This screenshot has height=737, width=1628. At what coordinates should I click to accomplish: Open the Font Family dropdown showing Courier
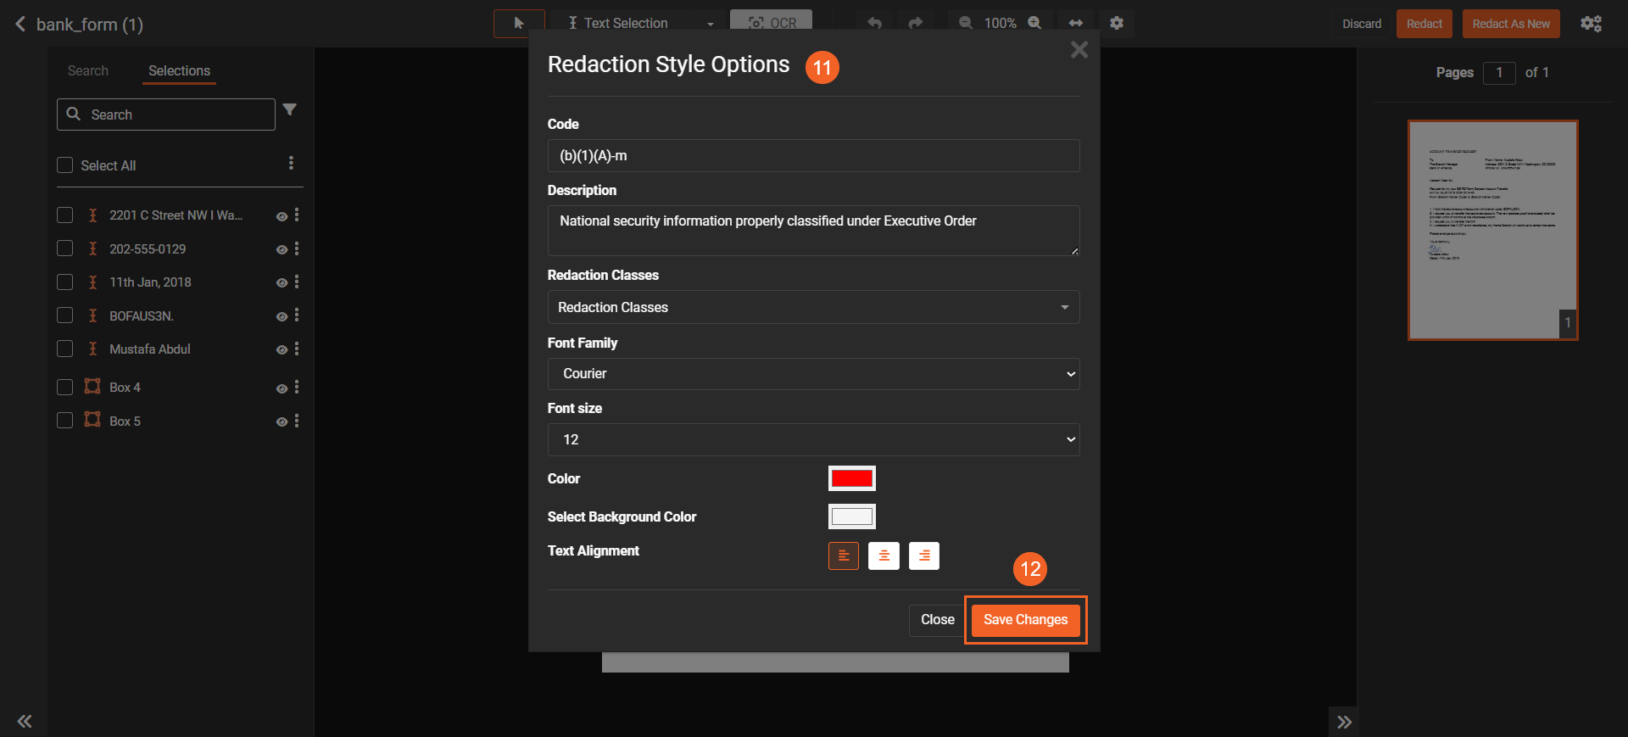click(x=813, y=374)
